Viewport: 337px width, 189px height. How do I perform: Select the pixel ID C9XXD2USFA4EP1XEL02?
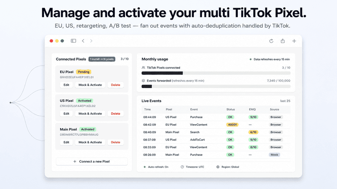point(78,106)
